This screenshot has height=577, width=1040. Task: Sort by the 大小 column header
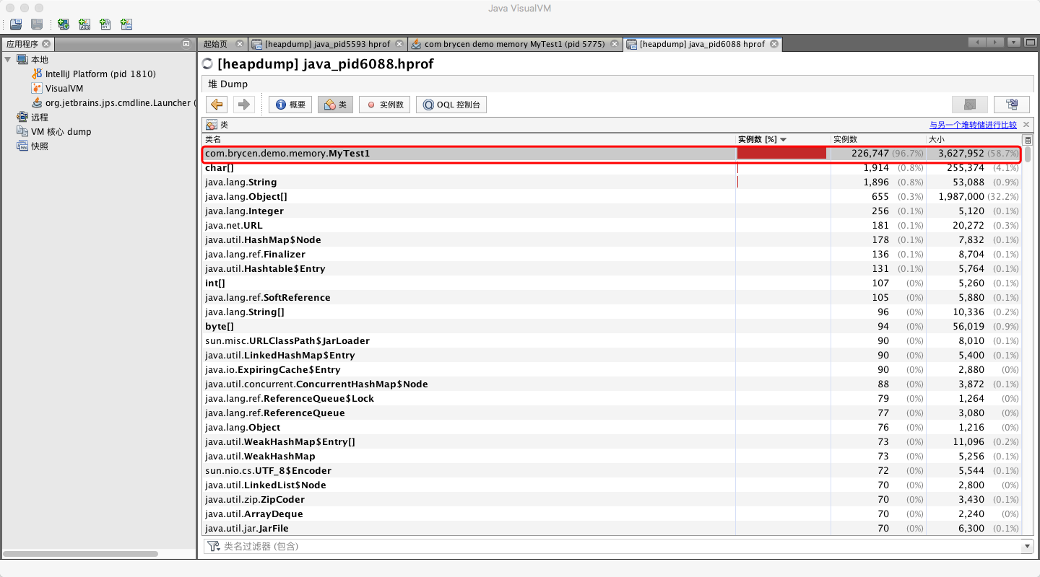pyautogui.click(x=973, y=139)
